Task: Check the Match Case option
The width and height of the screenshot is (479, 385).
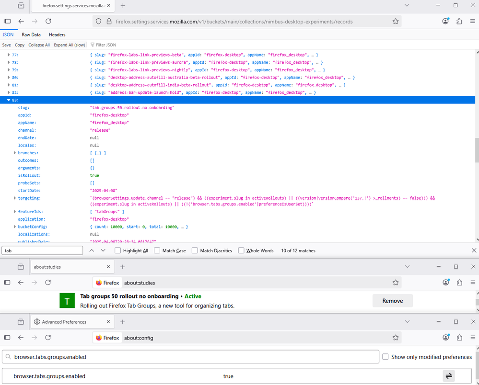Action: (157, 250)
